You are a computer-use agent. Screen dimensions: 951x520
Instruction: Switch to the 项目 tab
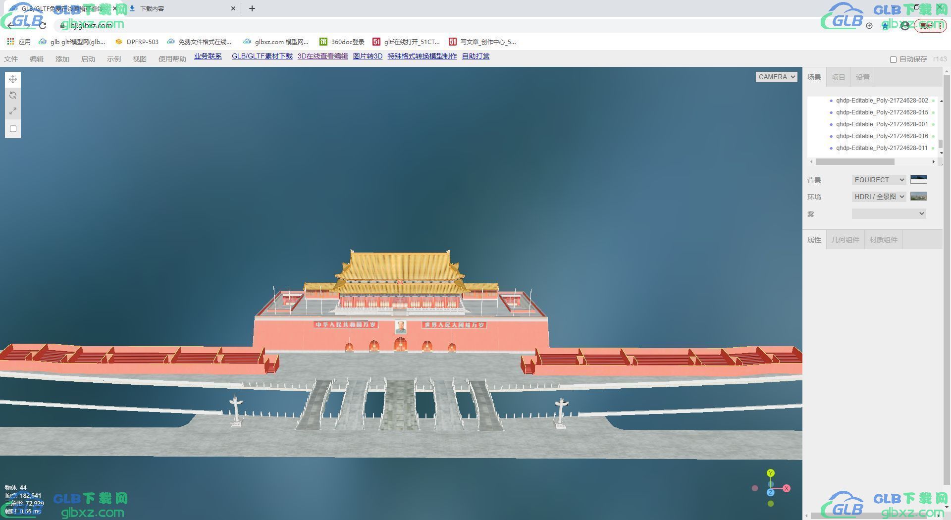838,77
